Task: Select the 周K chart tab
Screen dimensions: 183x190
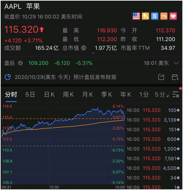Action: [x=68, y=95]
